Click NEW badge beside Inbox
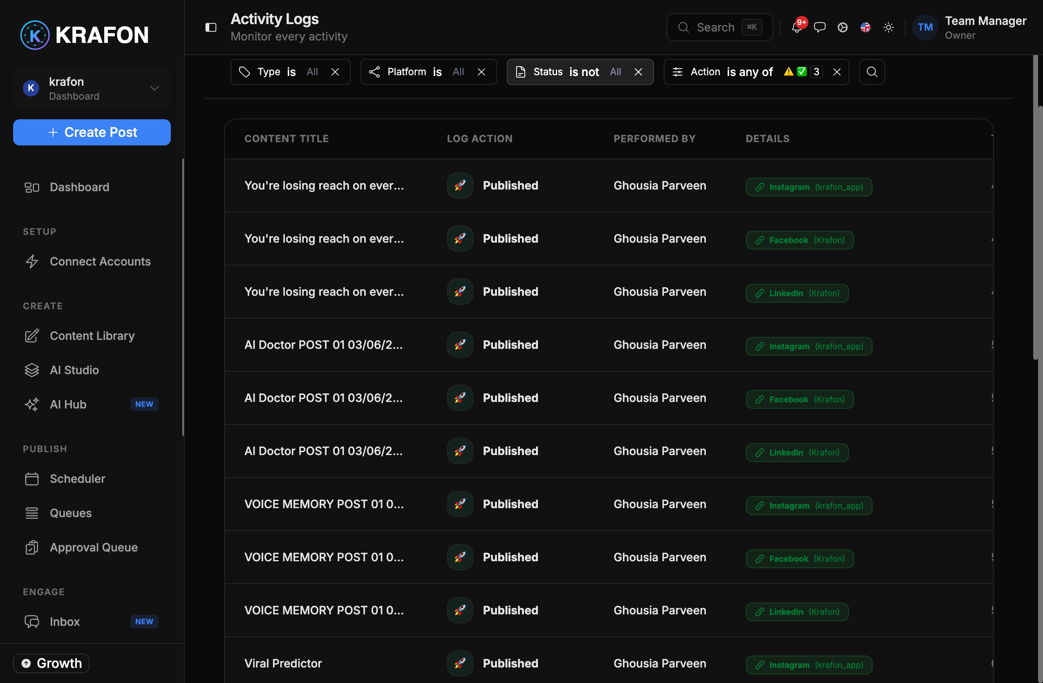The width and height of the screenshot is (1043, 683). [x=144, y=622]
